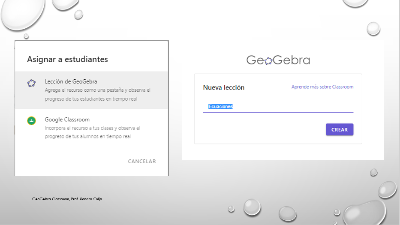Open the Aprende más sobre Classroom link
The width and height of the screenshot is (400, 225).
pos(322,87)
